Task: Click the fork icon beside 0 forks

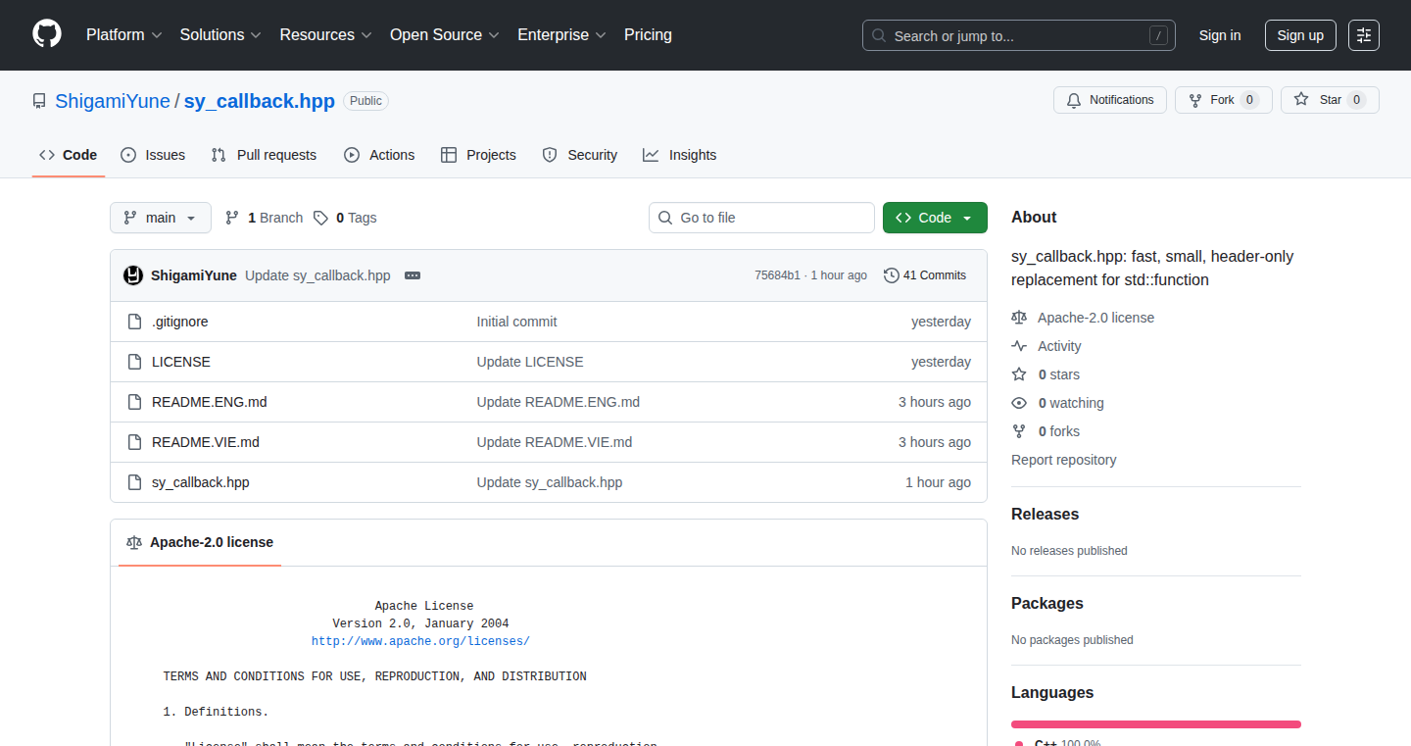Action: point(1019,431)
